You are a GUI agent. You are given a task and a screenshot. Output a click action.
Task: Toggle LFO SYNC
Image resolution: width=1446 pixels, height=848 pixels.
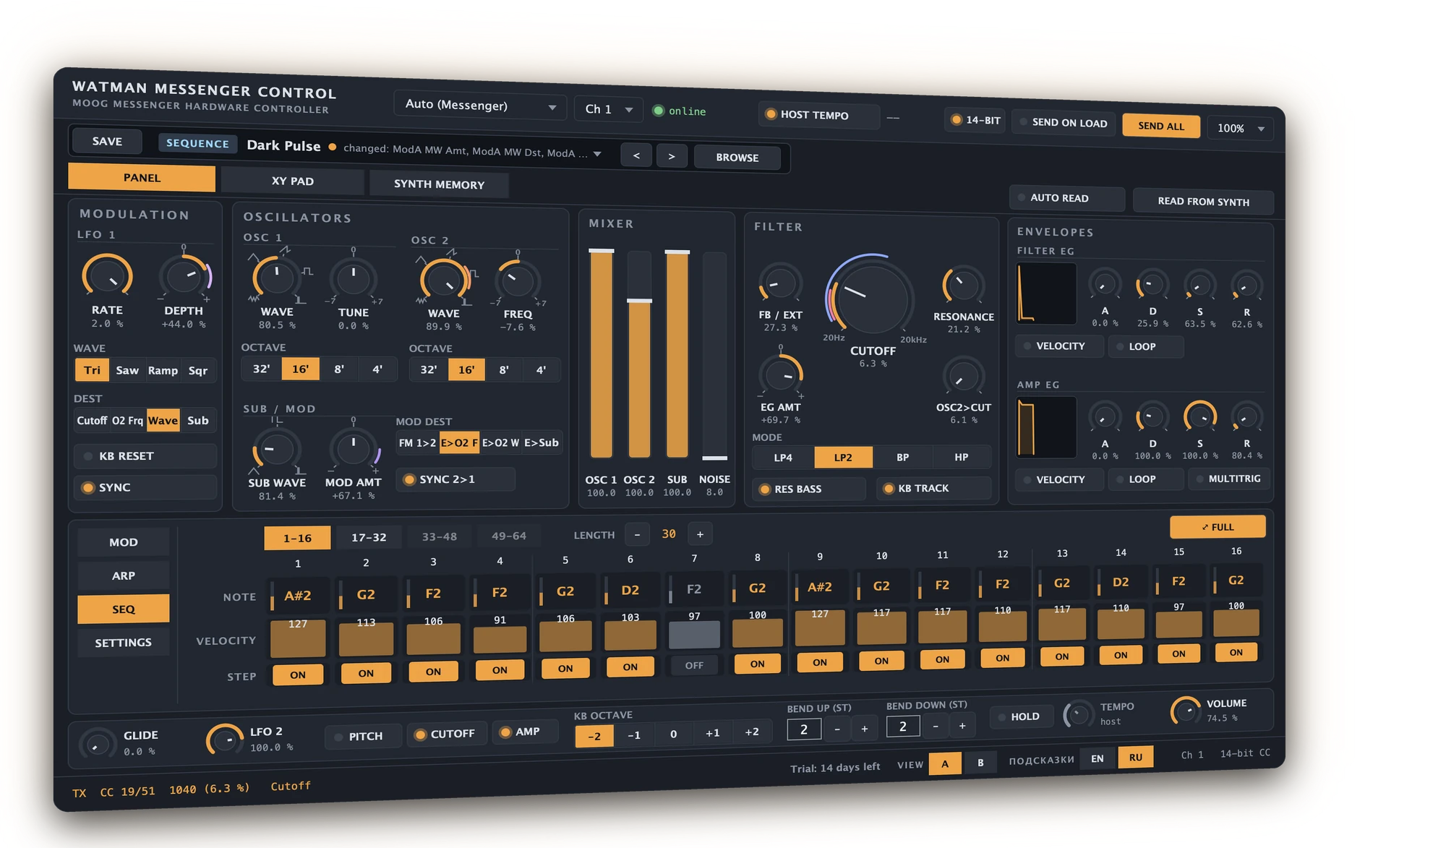[145, 487]
